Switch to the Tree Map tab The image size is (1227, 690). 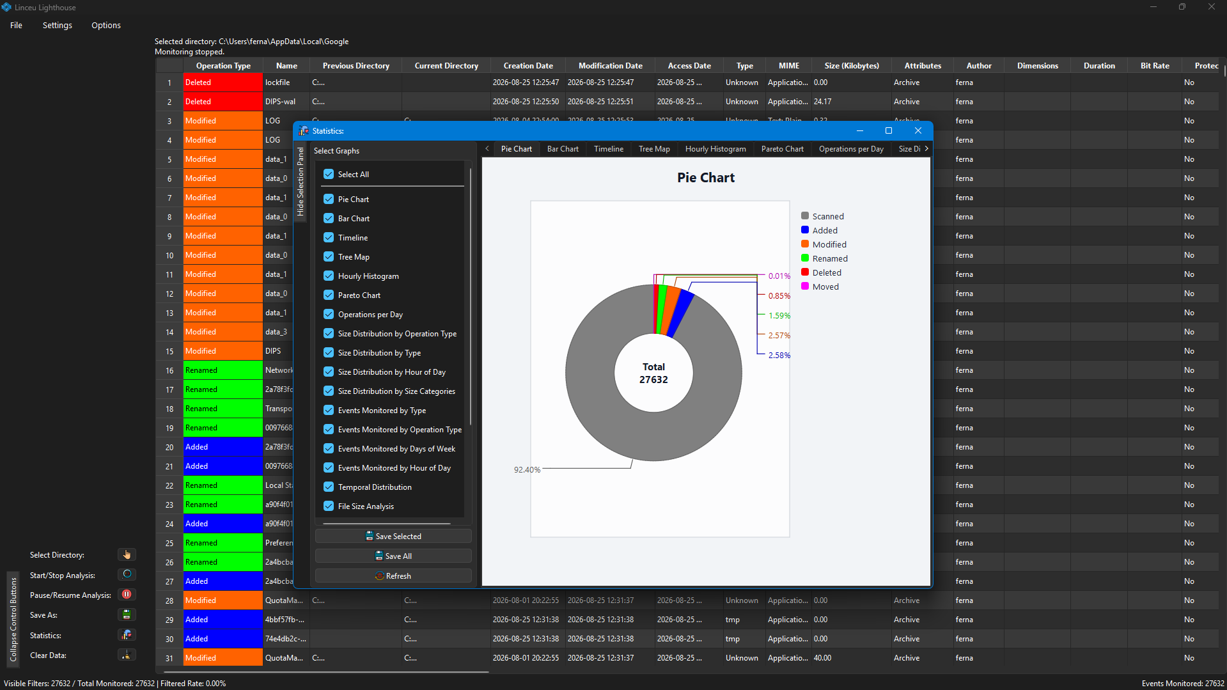[654, 148]
